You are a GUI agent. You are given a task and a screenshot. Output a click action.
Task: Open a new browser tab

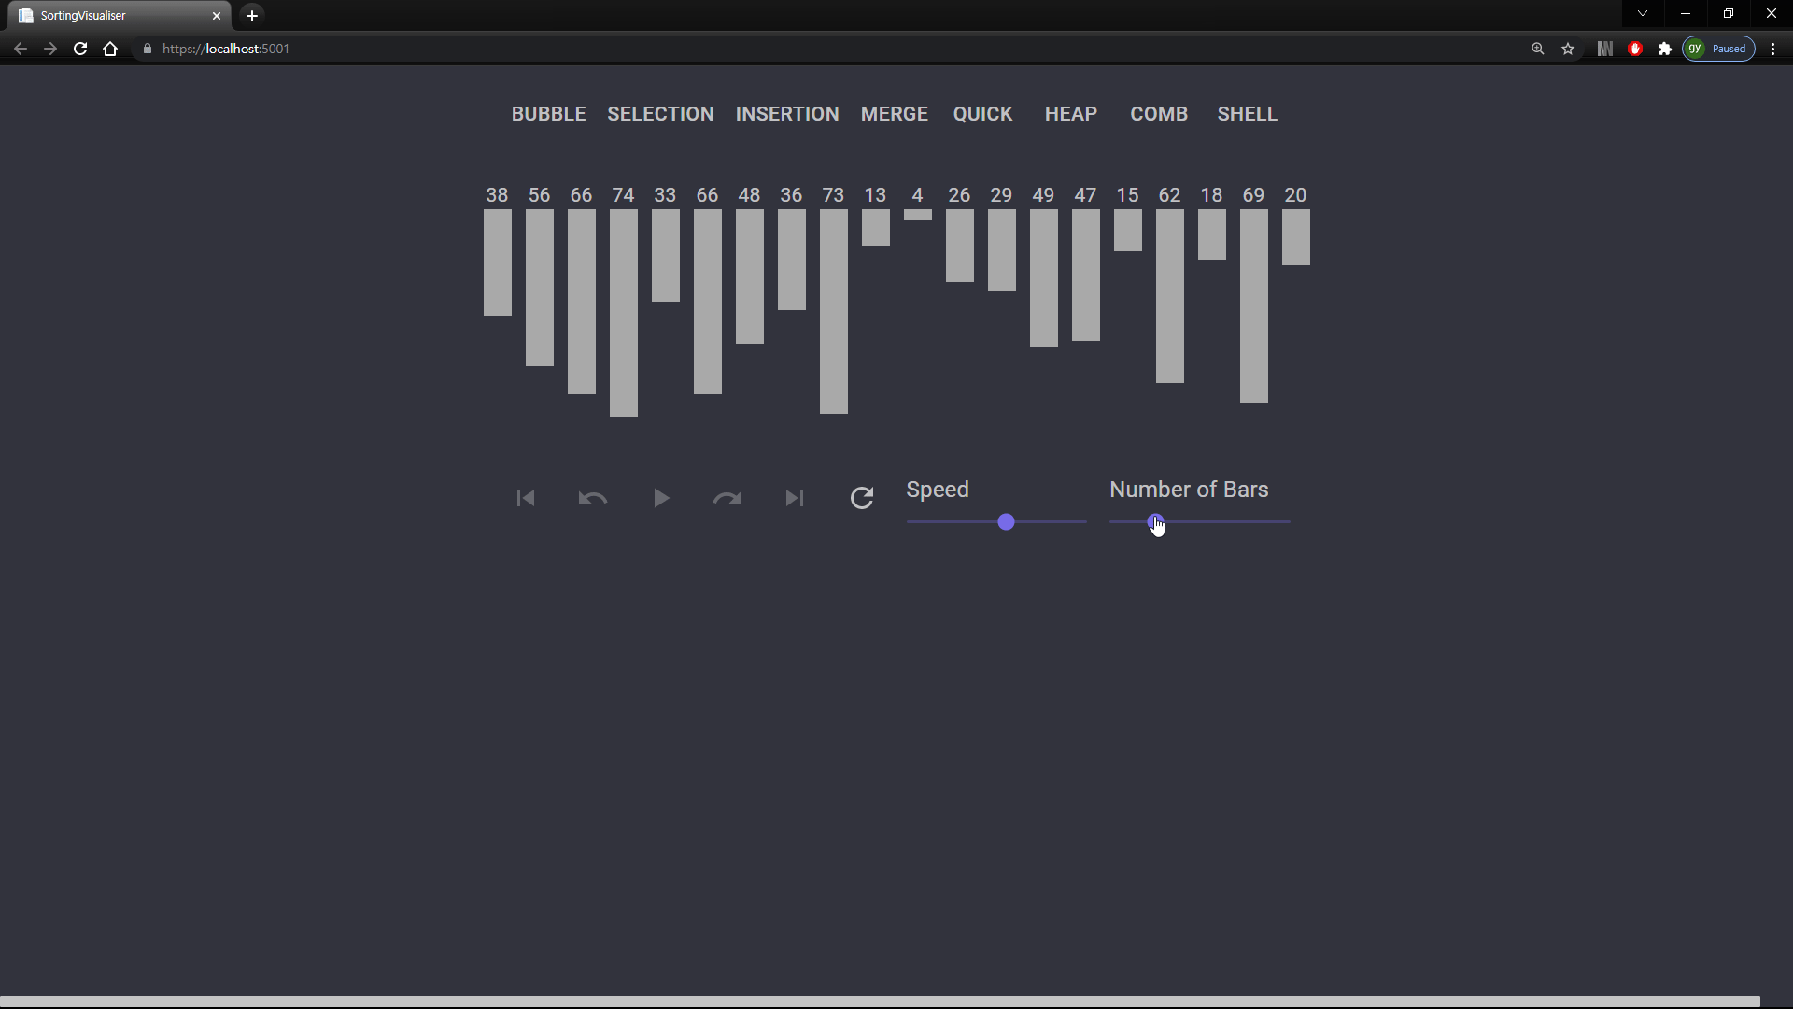252,16
